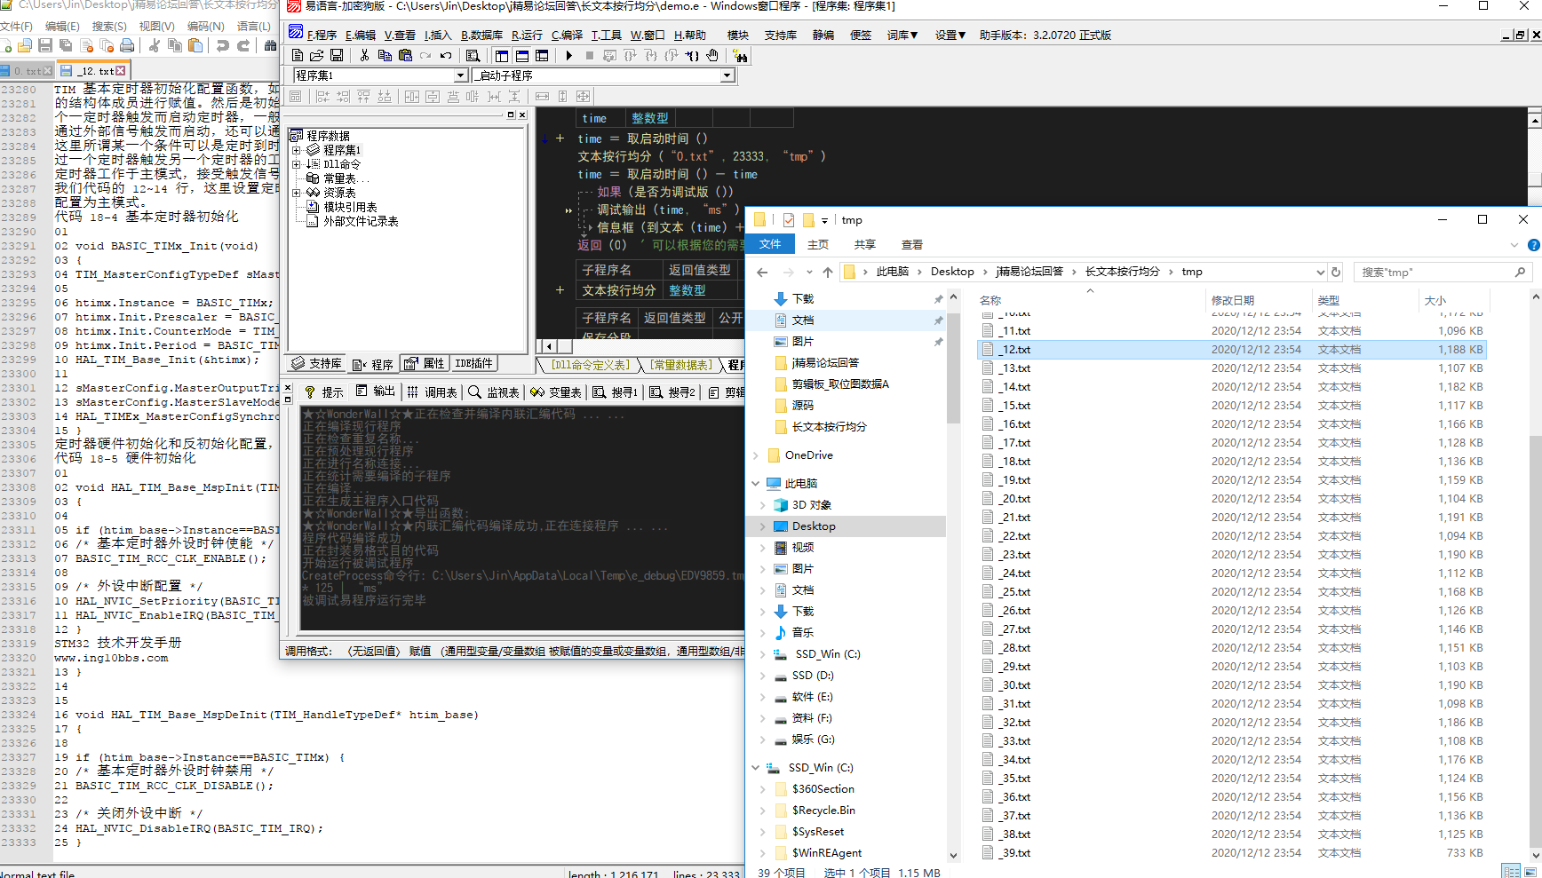Switch Explorer to large icons view toggle

[x=1530, y=872]
